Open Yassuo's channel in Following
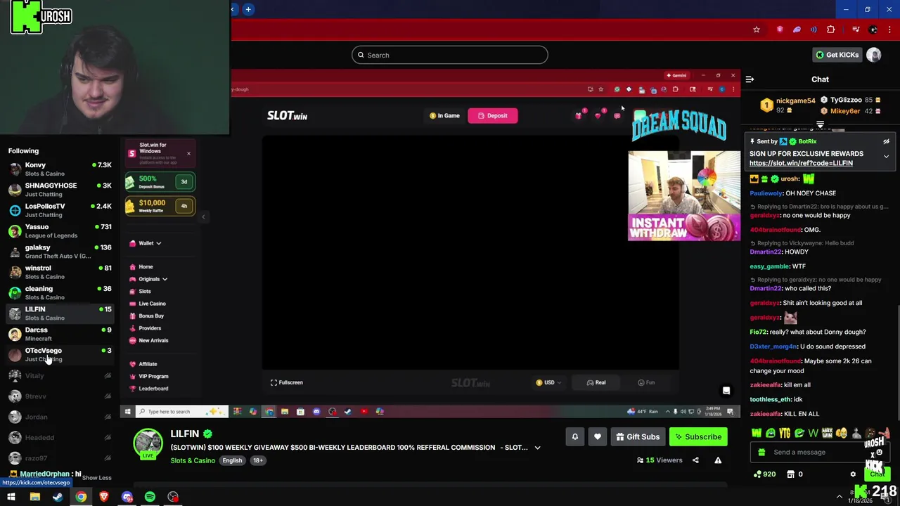The height and width of the screenshot is (506, 900). coord(60,231)
